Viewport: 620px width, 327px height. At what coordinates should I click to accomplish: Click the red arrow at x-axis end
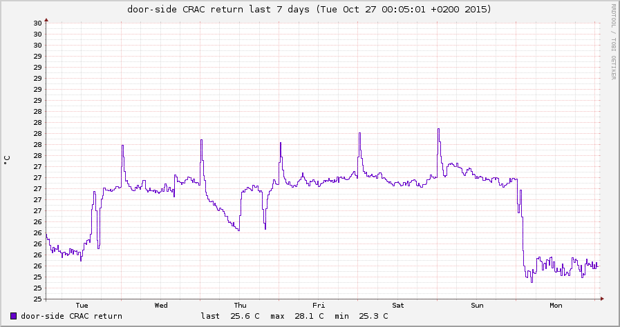[x=602, y=299]
